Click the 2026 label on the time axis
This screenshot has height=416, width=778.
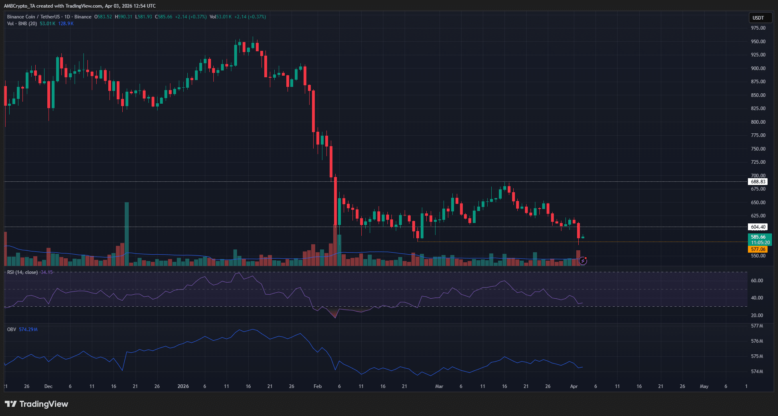pos(183,386)
